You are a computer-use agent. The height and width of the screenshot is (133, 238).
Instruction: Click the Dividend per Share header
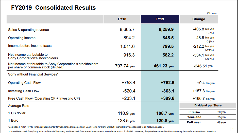[208, 105]
